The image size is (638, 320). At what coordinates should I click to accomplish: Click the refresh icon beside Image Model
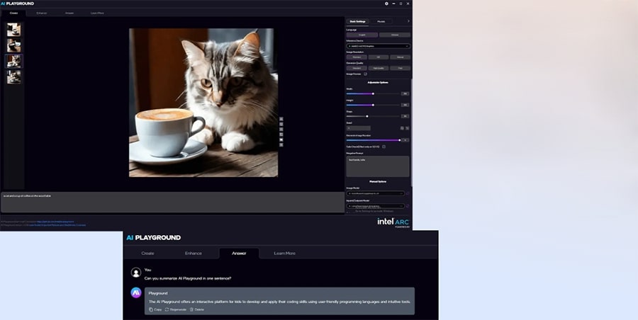pos(408,193)
